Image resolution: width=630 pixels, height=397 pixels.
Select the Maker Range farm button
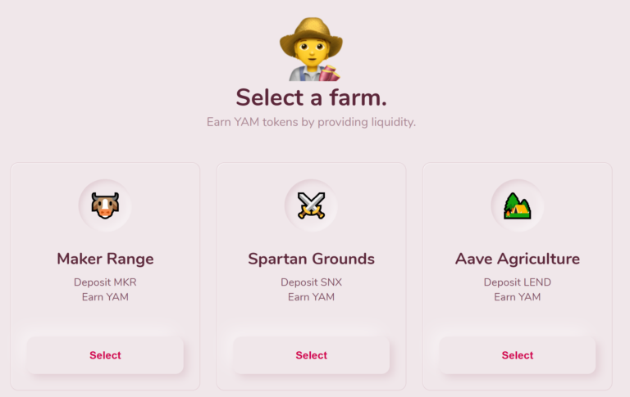click(x=105, y=355)
